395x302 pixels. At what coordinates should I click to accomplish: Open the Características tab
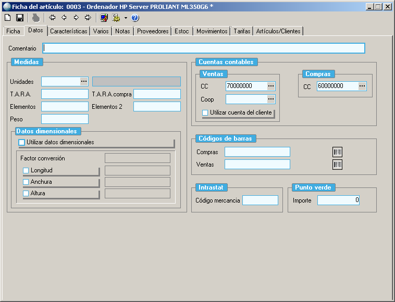tap(68, 31)
